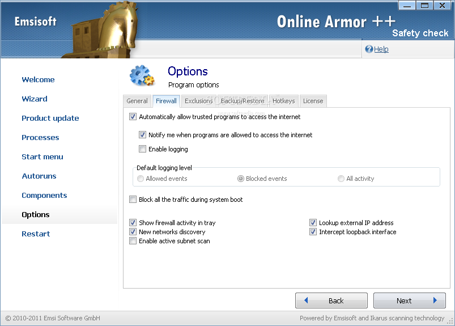Open Wizard in the sidebar

(35, 99)
